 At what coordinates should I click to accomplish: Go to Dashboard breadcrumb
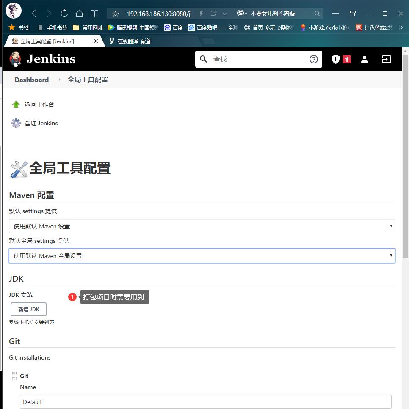[x=32, y=80]
